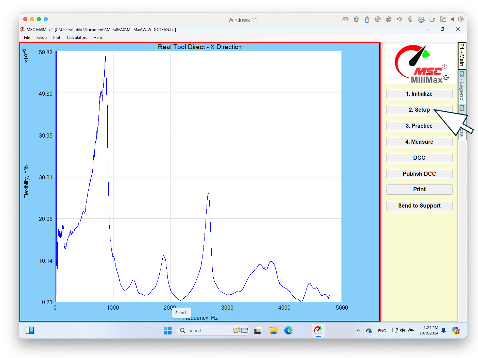Click the Print button
Viewport: 478px width, 358px height.
point(419,189)
